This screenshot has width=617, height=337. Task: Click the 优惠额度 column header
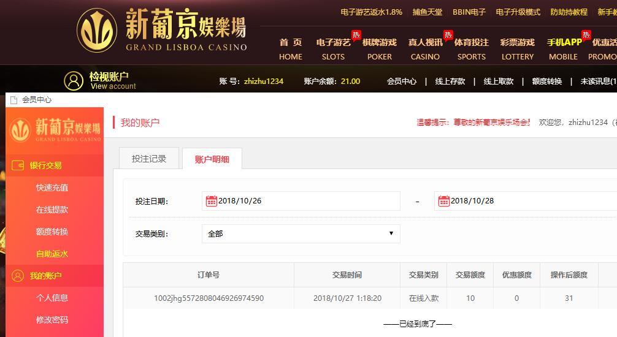pos(516,275)
